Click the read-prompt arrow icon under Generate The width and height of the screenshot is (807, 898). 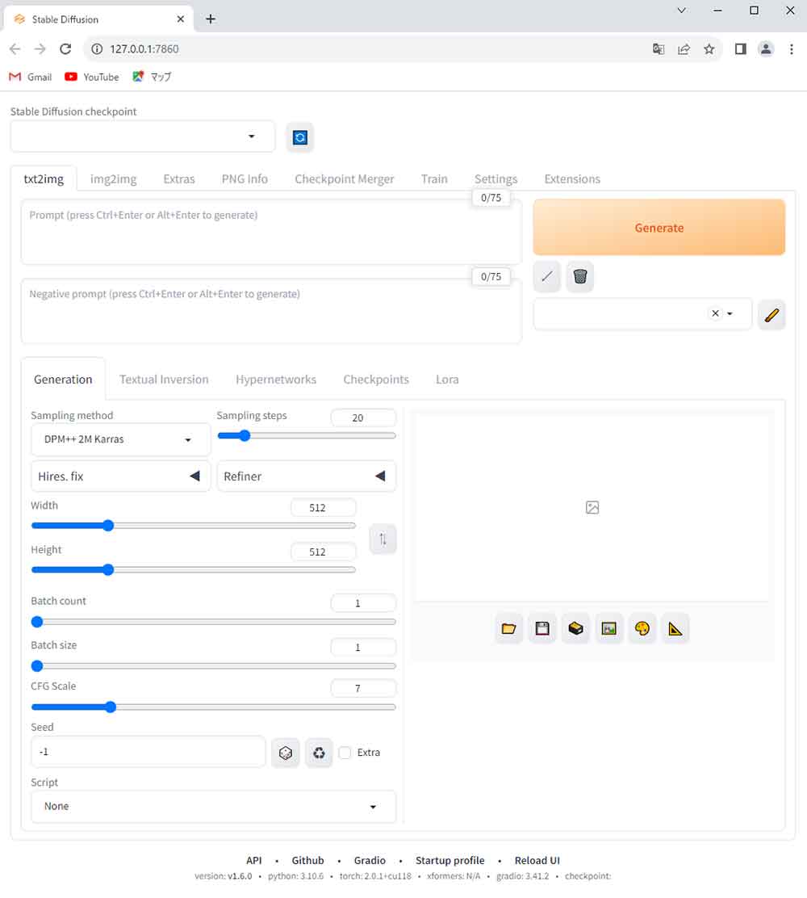point(546,277)
